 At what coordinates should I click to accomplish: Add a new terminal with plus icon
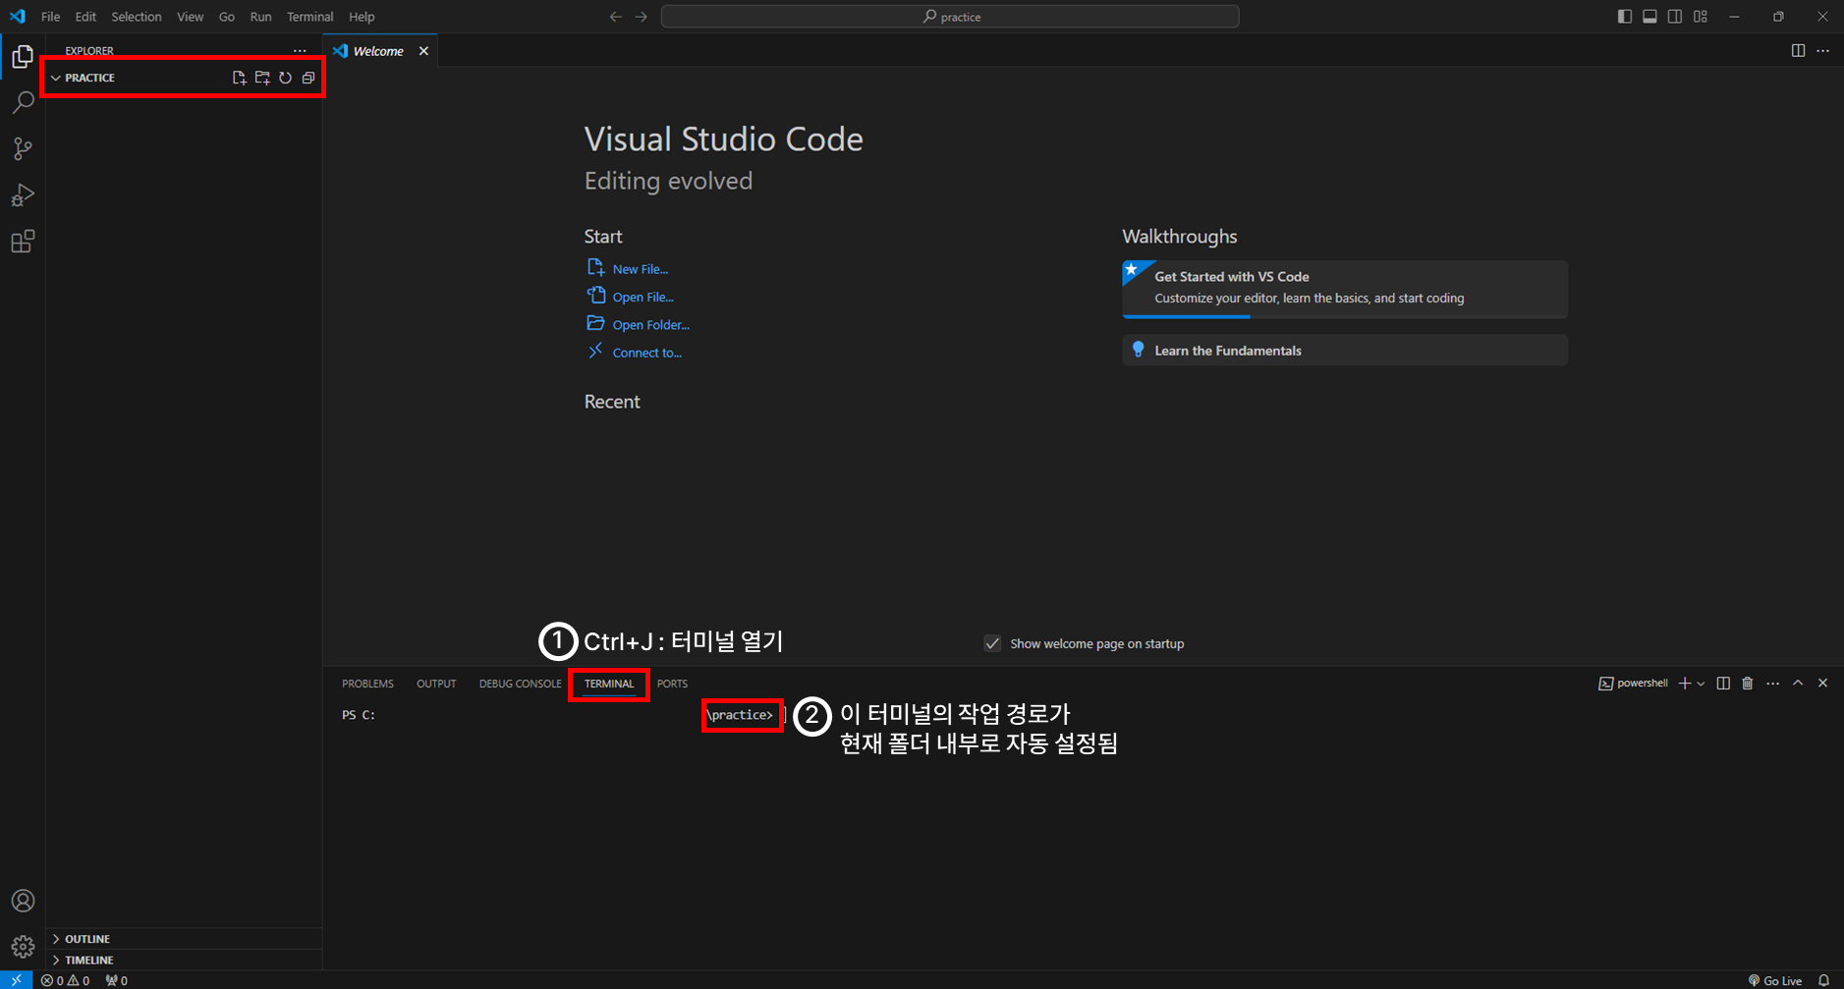coord(1685,684)
